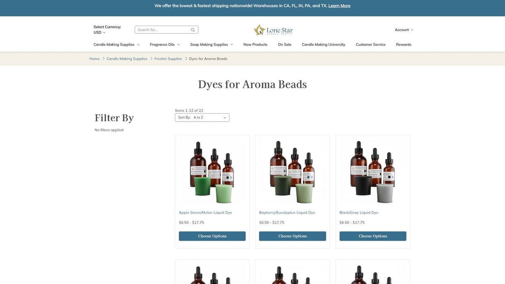
Task: Open the Soap Making Supplies menu
Action: (x=211, y=45)
